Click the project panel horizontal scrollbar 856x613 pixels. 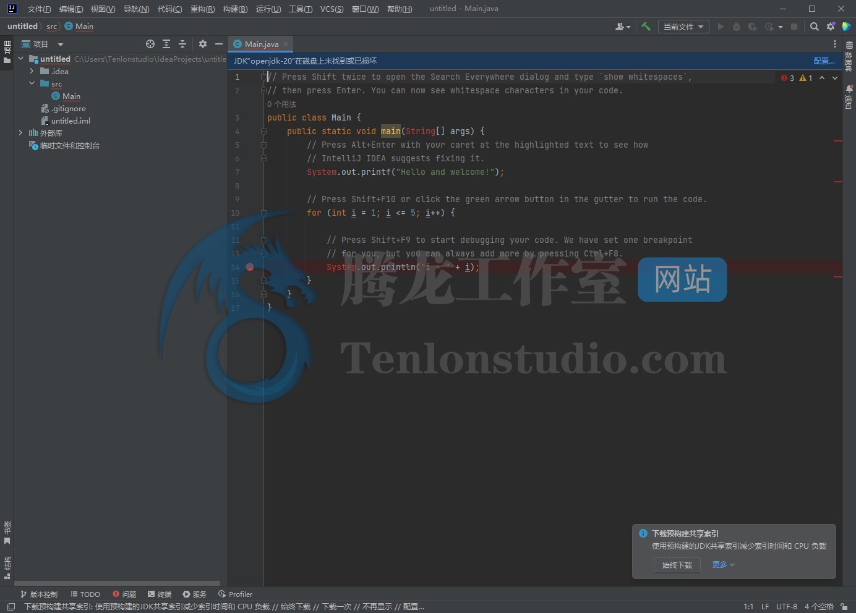pyautogui.click(x=117, y=583)
